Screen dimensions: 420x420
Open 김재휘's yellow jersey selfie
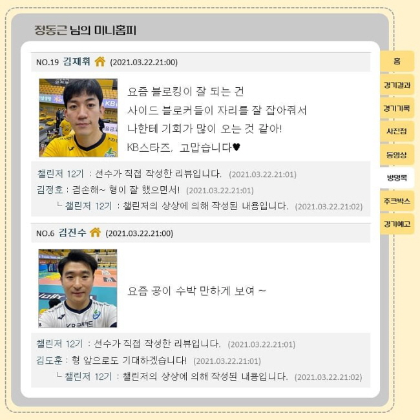(x=78, y=118)
